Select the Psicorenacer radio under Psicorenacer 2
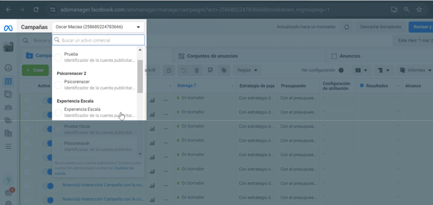The width and height of the screenshot is (433, 205). click(58, 85)
